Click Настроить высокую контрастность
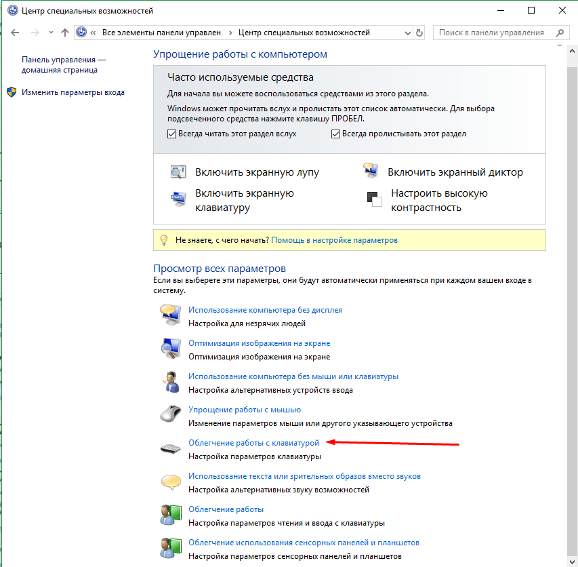 (439, 200)
